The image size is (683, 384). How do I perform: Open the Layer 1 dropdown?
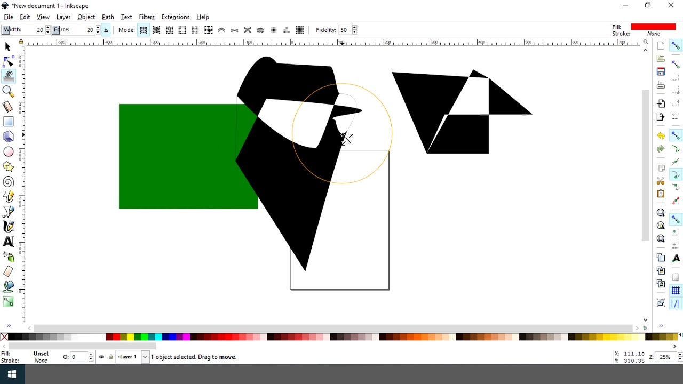tap(145, 357)
